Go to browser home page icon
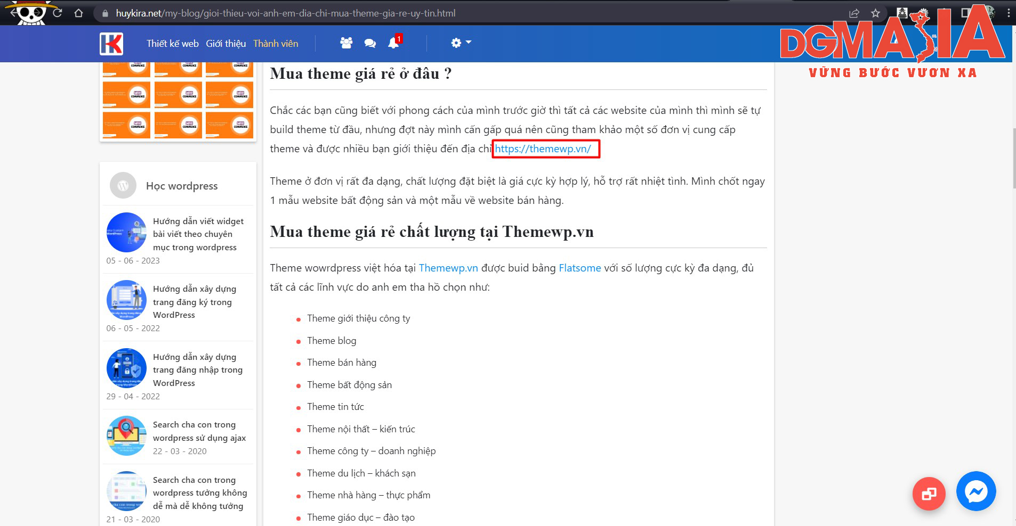 79,13
